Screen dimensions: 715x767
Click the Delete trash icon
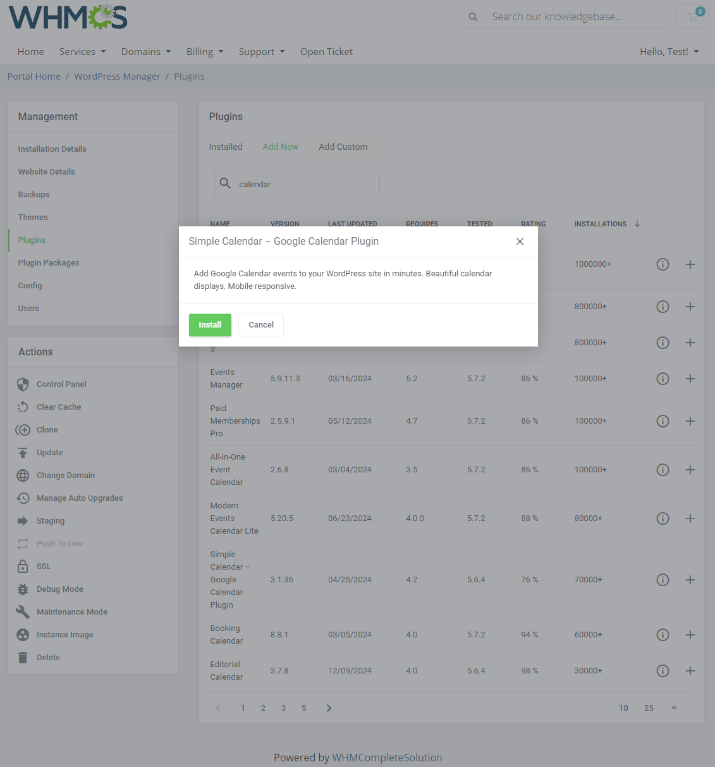click(23, 657)
